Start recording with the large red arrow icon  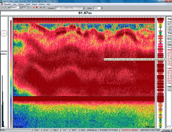click(x=37, y=7)
